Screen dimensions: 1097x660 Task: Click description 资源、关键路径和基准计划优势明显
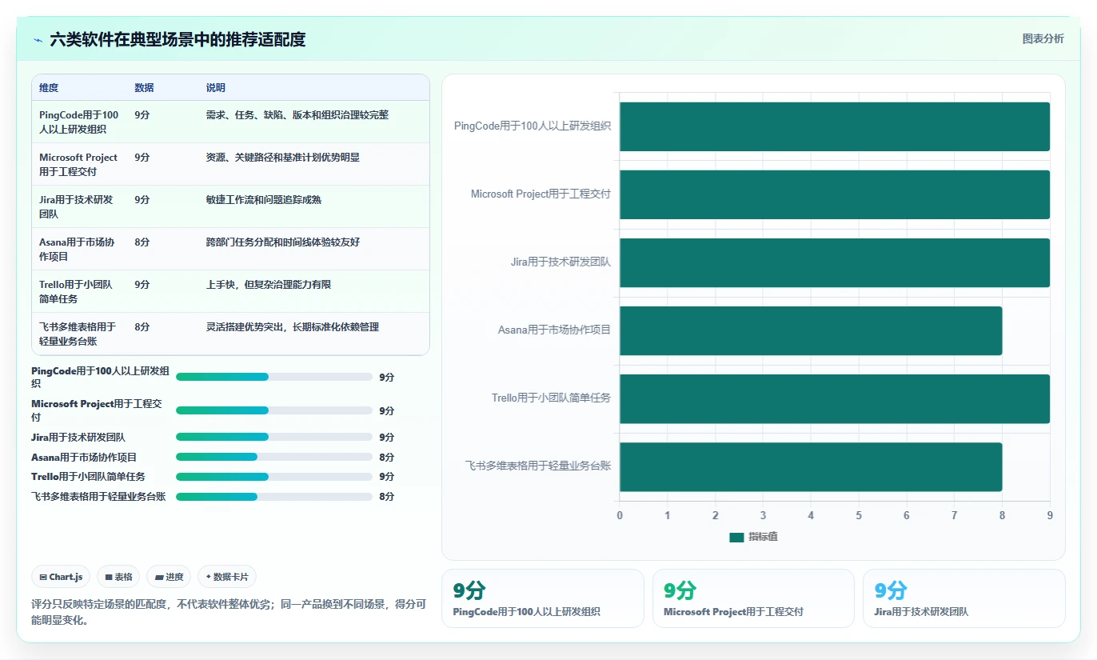(282, 158)
